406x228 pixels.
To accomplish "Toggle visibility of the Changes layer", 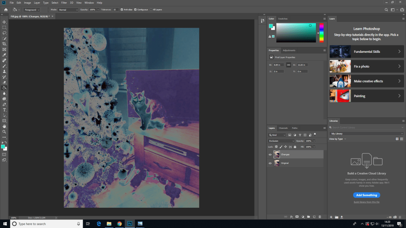I will pyautogui.click(x=270, y=154).
